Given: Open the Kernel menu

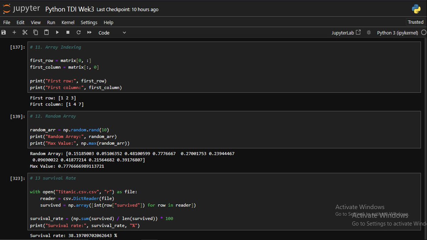Looking at the screenshot, I should click(68, 22).
